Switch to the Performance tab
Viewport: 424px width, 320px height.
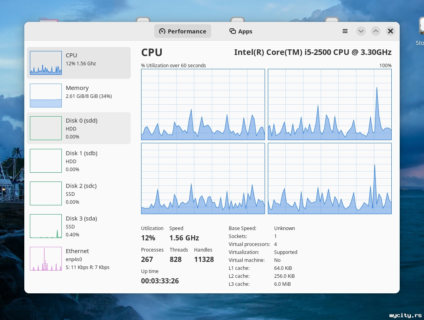click(x=183, y=31)
